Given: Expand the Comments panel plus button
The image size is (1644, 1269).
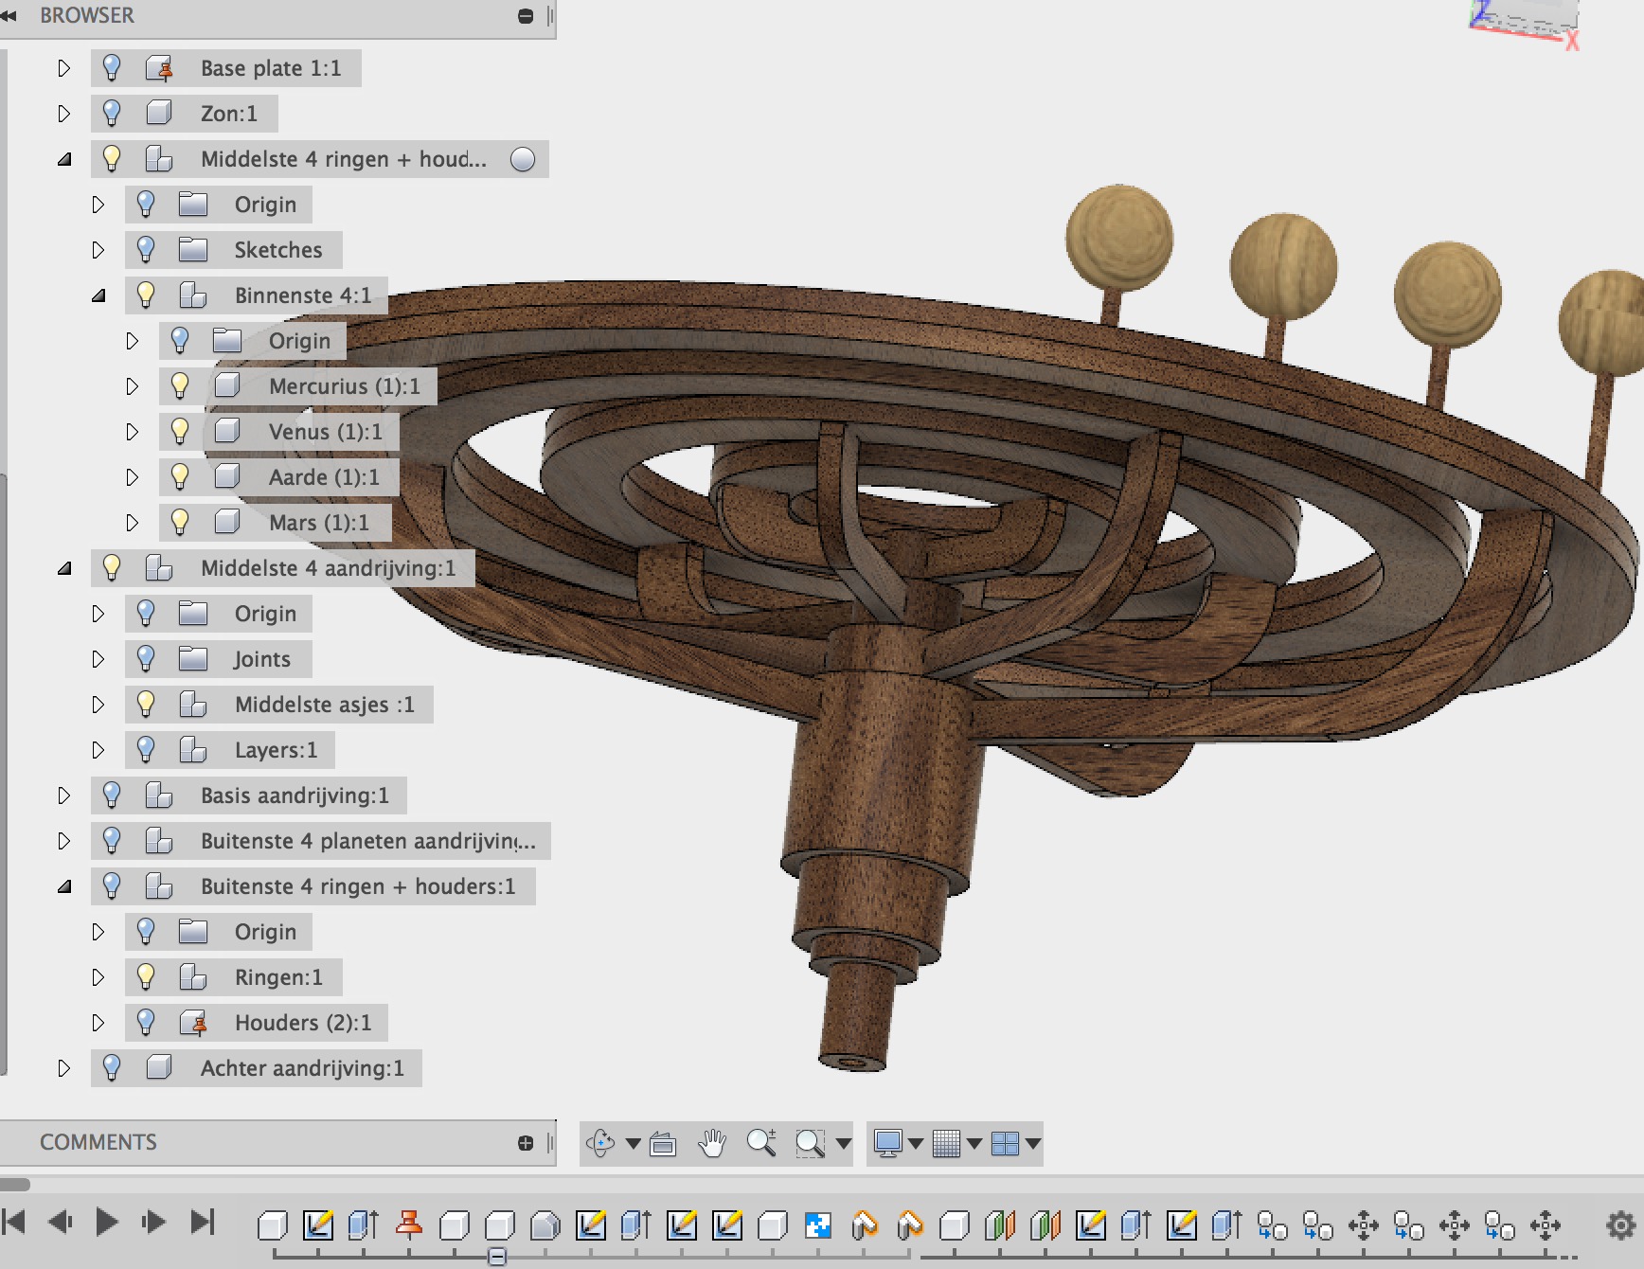Looking at the screenshot, I should [526, 1143].
